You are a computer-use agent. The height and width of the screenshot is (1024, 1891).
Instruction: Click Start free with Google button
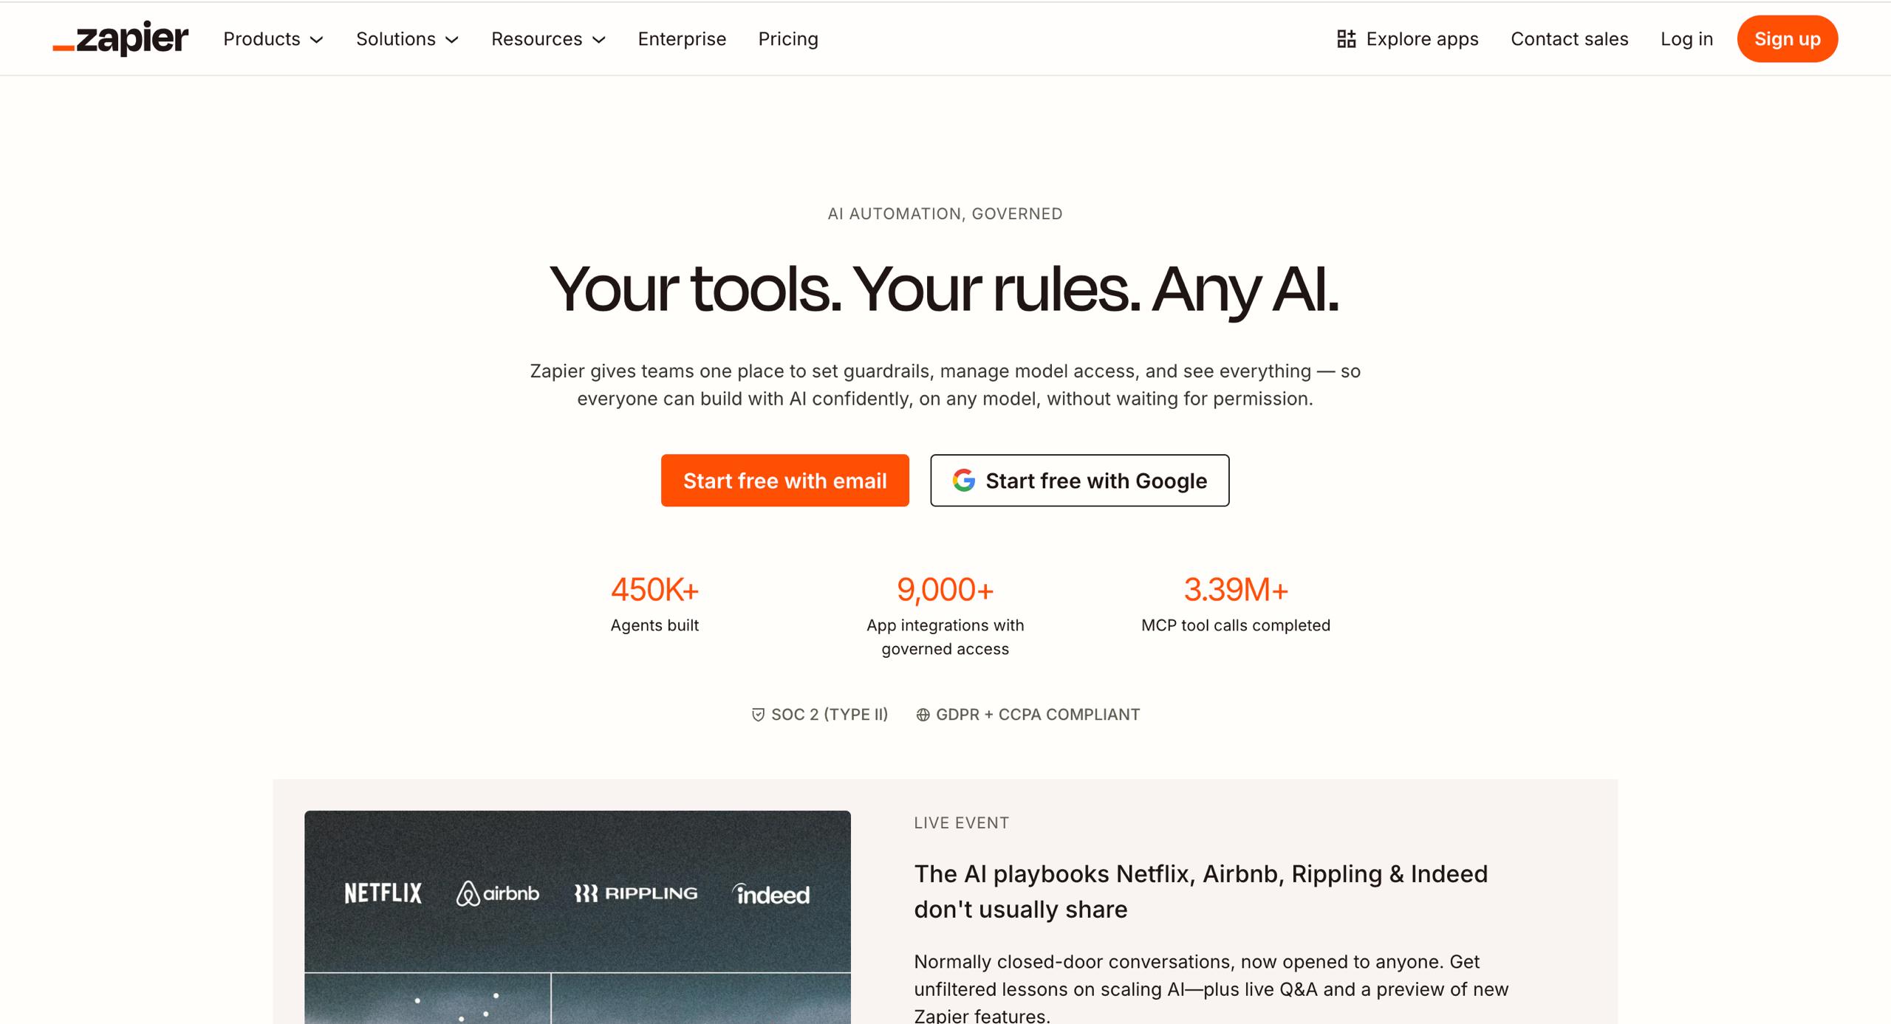[x=1080, y=481]
